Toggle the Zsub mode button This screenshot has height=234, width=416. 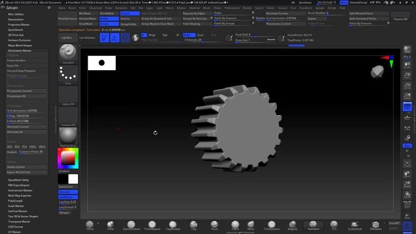(201, 35)
